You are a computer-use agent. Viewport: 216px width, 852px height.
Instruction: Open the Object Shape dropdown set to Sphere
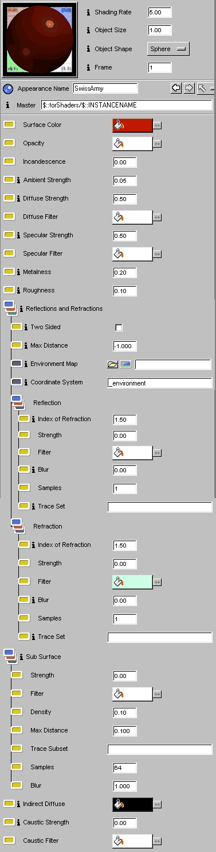click(x=168, y=49)
